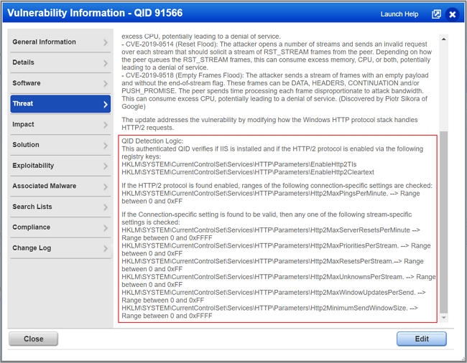Close the Vulnerability Information dialog with X
This screenshot has width=467, height=363.
point(453,14)
